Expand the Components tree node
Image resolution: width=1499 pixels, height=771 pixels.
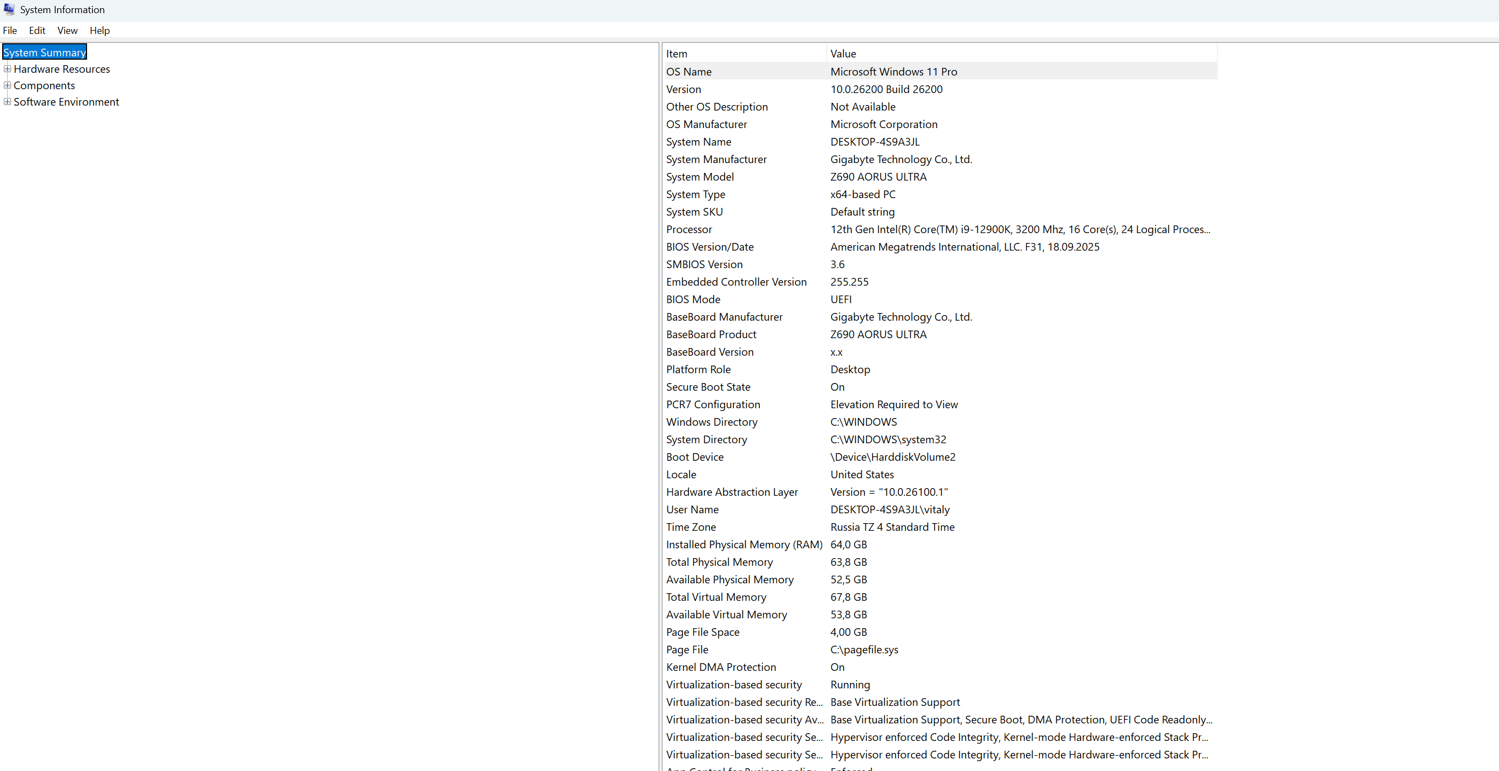tap(7, 85)
